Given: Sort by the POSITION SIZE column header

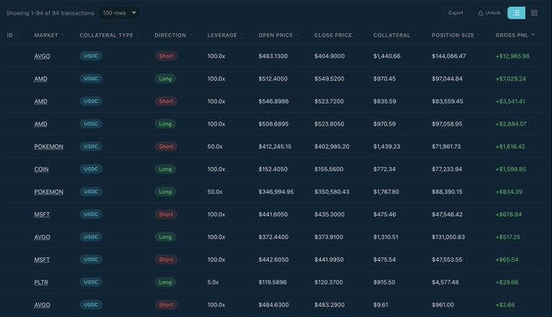Looking at the screenshot, I should pyautogui.click(x=456, y=35).
